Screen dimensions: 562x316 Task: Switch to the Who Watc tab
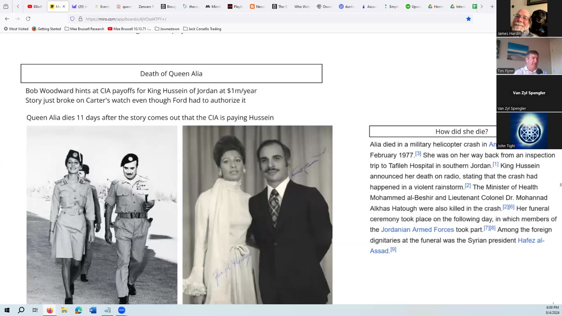click(x=302, y=7)
